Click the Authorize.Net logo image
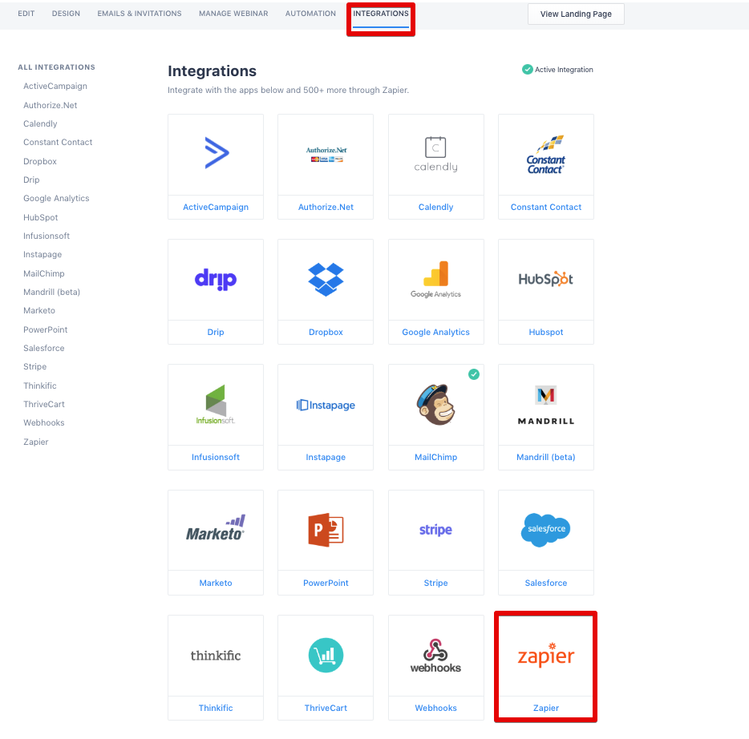The height and width of the screenshot is (739, 749). pos(326,154)
